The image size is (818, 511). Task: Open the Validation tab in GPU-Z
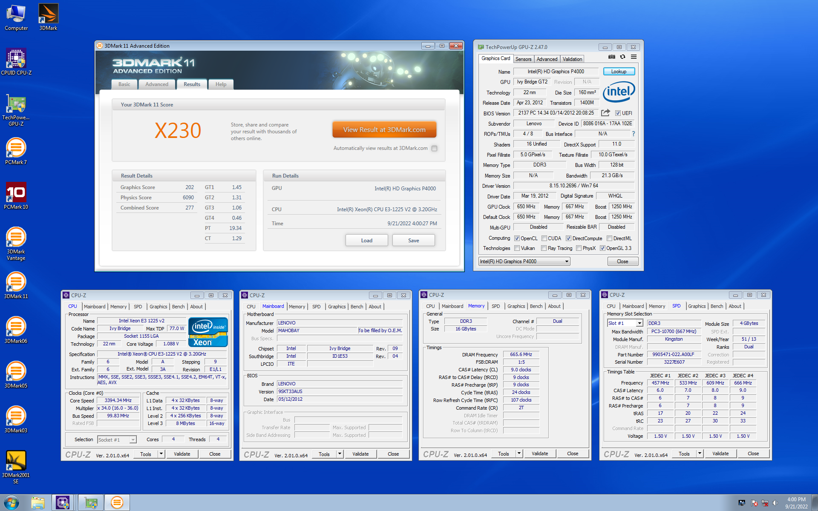(572, 59)
